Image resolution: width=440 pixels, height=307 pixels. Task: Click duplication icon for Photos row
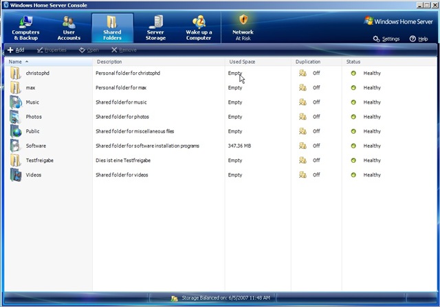coord(302,117)
